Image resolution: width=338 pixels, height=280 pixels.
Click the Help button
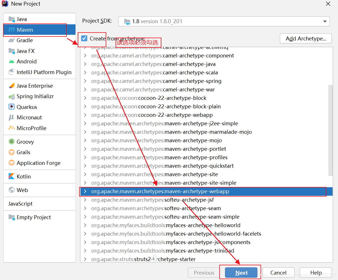coord(316,273)
